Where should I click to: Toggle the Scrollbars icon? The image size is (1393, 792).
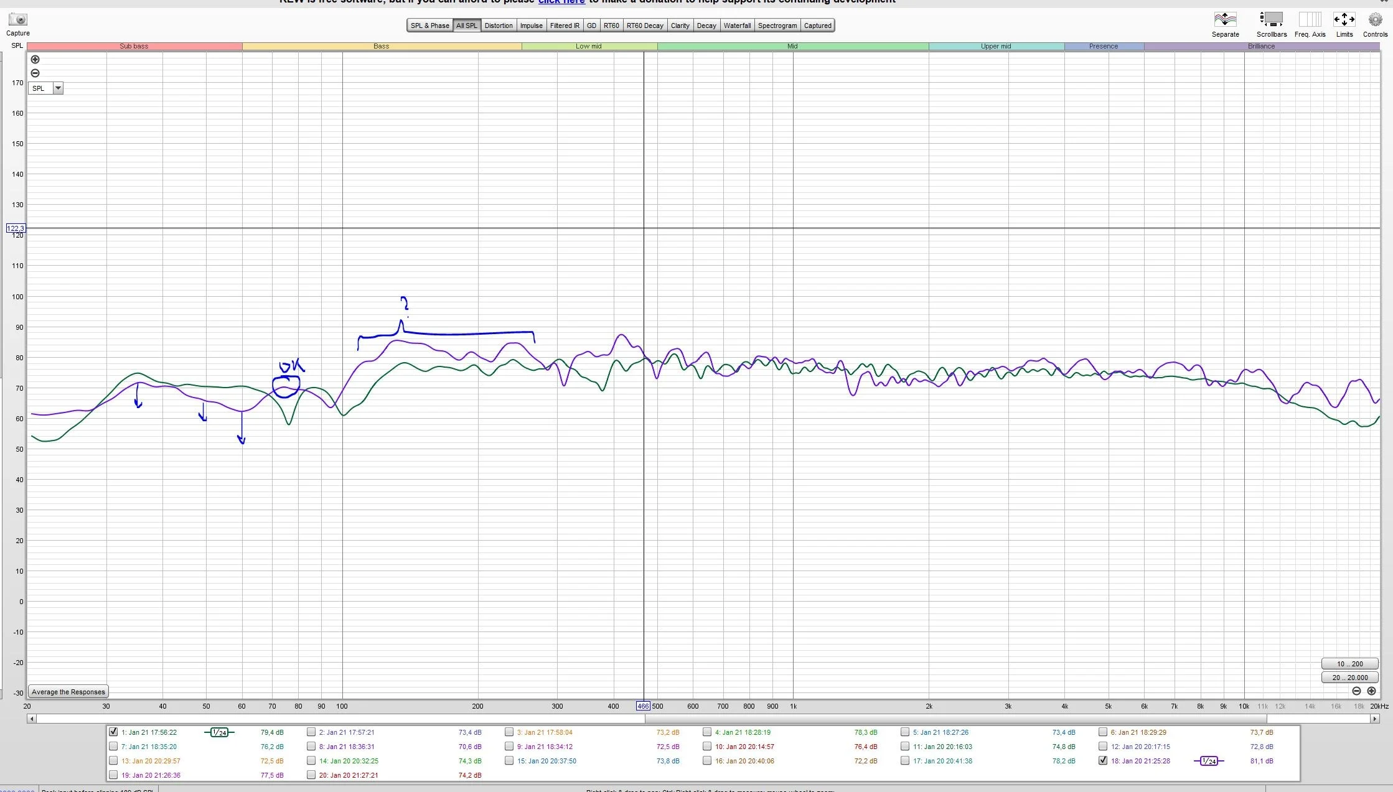(x=1271, y=19)
